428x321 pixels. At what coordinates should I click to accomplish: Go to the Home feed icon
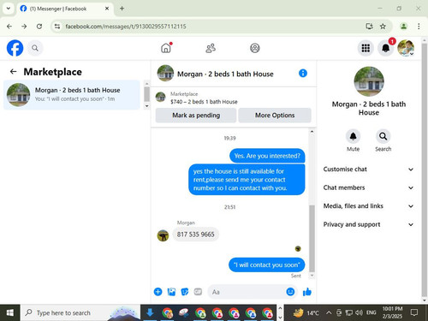[x=166, y=48]
